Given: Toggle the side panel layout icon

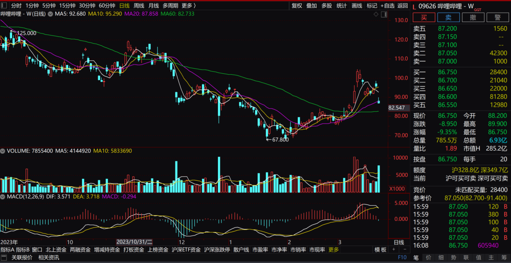Looking at the screenshot, I should pyautogui.click(x=384, y=14).
